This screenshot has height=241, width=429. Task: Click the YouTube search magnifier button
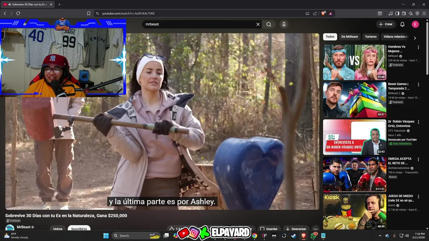tap(269, 24)
